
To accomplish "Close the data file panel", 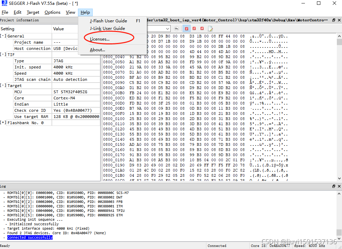I will 339,20.
